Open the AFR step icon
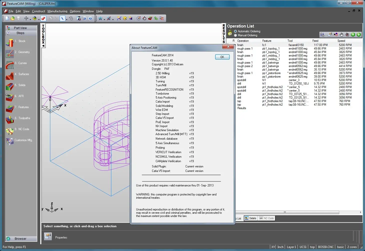 [10, 98]
